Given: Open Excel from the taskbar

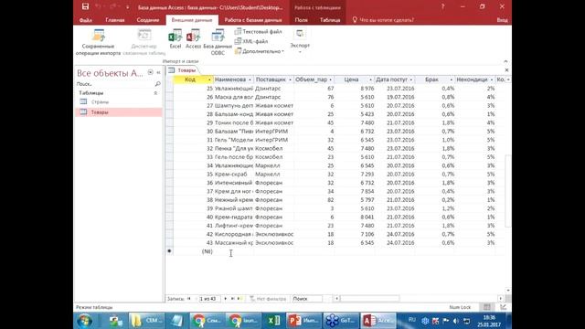Looking at the screenshot, I should (x=274, y=321).
